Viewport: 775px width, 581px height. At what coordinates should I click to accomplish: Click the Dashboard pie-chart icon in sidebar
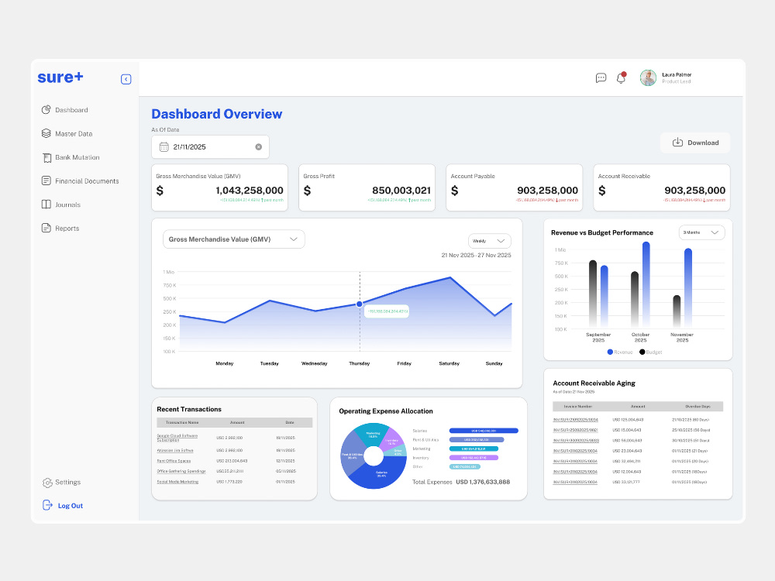coord(46,110)
